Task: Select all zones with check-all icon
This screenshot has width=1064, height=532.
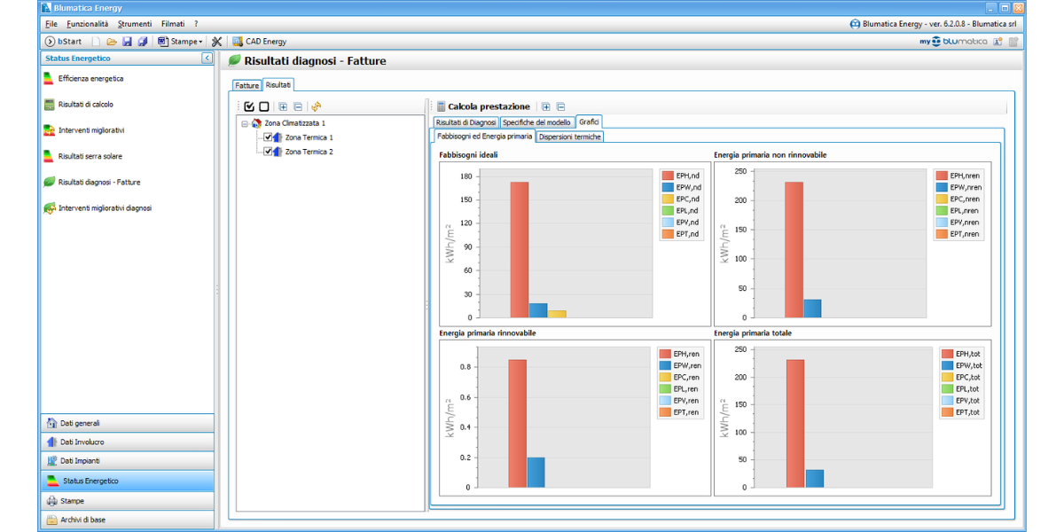Action: (250, 106)
